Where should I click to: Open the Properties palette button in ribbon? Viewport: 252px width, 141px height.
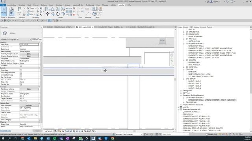[11, 14]
